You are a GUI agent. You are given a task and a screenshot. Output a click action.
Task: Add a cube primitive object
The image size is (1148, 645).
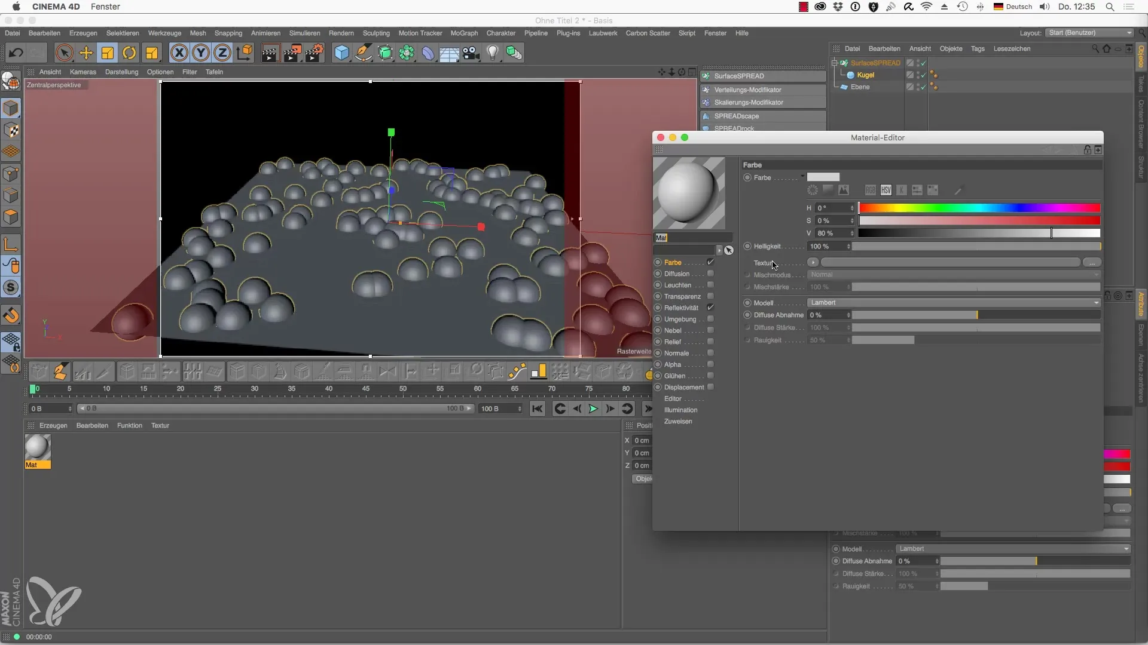[341, 53]
